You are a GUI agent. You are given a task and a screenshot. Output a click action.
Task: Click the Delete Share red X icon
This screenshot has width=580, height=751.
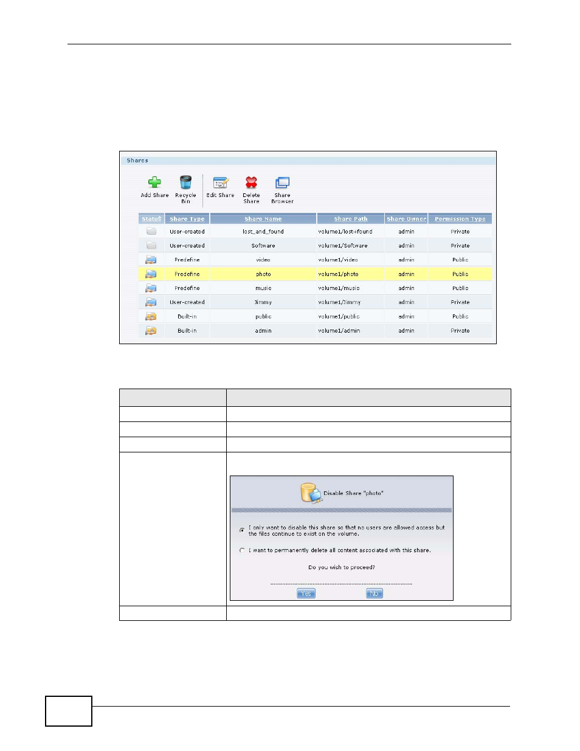click(251, 182)
